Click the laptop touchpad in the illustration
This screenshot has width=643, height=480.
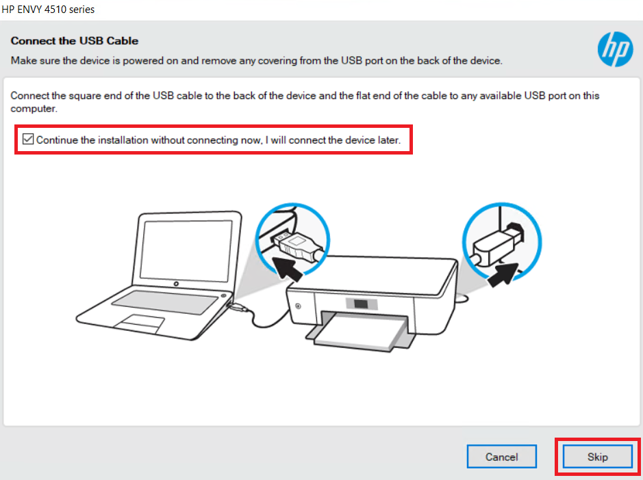[x=138, y=323]
